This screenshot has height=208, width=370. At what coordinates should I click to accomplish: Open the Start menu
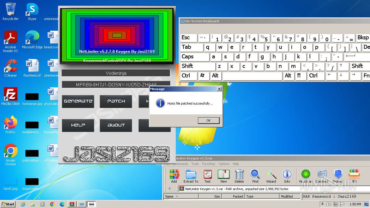point(8,204)
